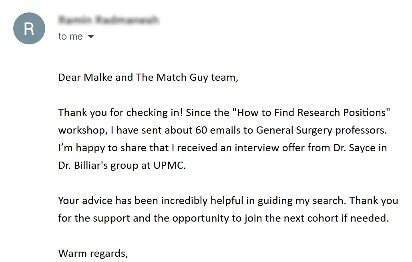Click the "to me" recipient text
412x262 pixels.
[70, 36]
